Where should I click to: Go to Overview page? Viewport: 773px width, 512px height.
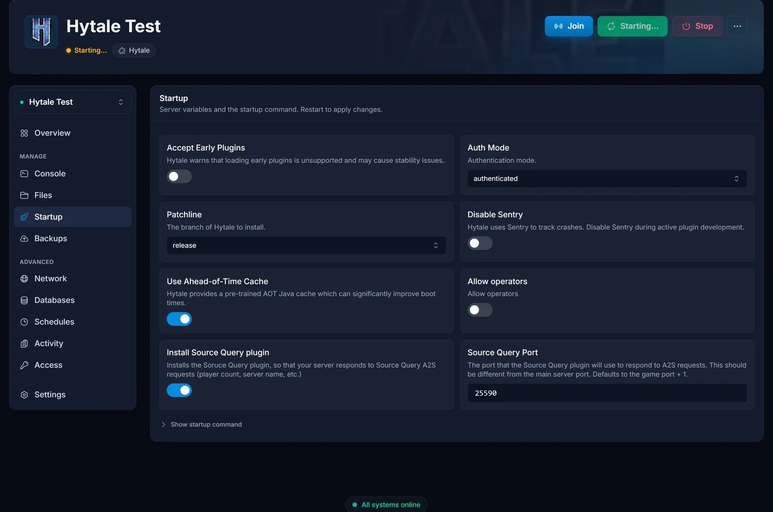click(72, 133)
